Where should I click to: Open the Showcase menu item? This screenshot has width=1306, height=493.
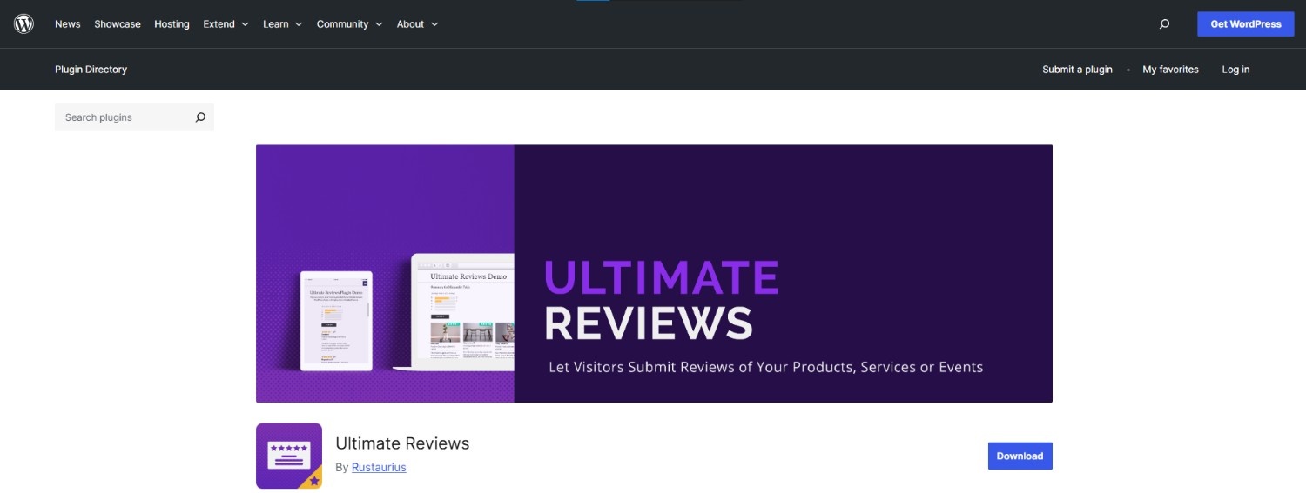point(118,24)
